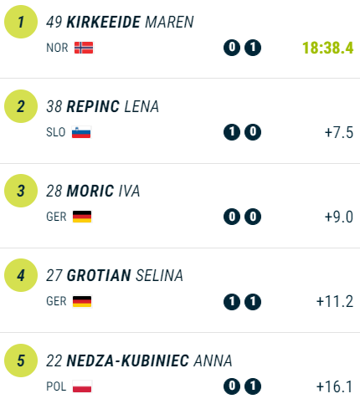The height and width of the screenshot is (404, 360).
Task: Click rank 5 position badge
Action: [21, 361]
